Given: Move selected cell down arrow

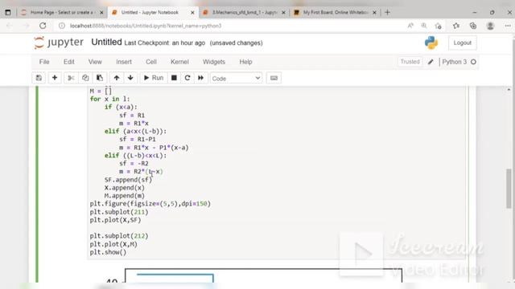Looking at the screenshot, I should 130,78.
